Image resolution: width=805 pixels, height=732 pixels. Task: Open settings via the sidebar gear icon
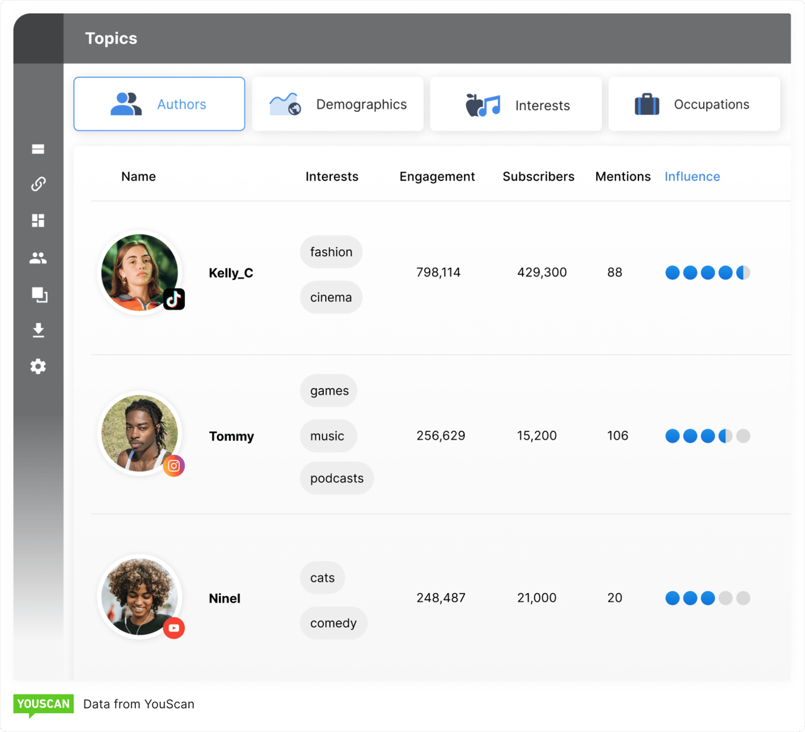(38, 367)
